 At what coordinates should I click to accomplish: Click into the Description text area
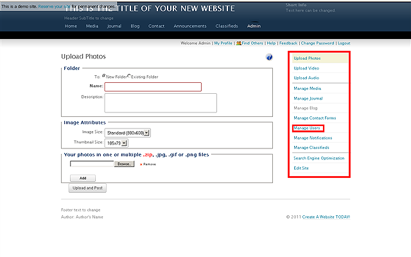coord(161,103)
